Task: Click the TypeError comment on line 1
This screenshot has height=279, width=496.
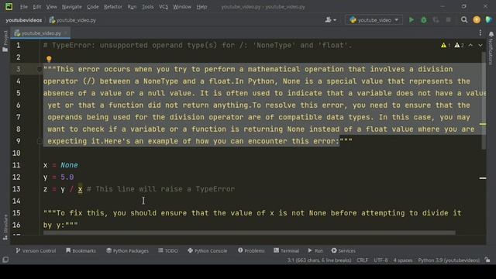Action: click(x=198, y=45)
